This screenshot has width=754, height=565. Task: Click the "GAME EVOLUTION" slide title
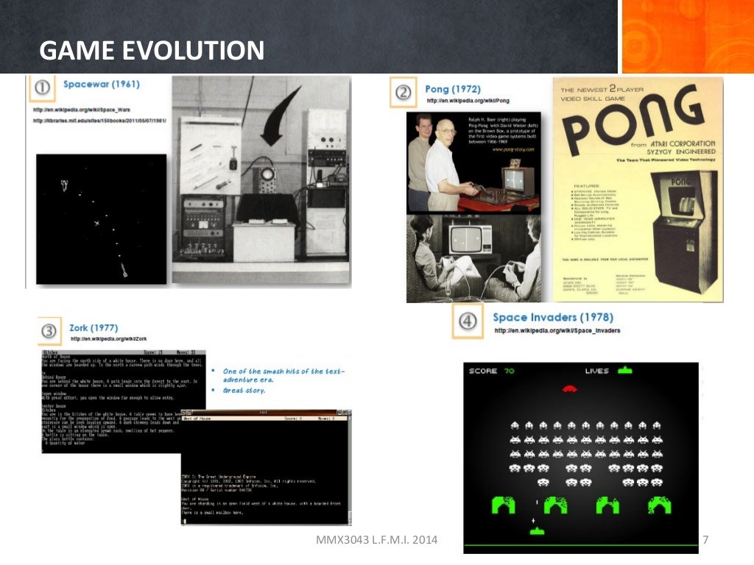pos(152,50)
